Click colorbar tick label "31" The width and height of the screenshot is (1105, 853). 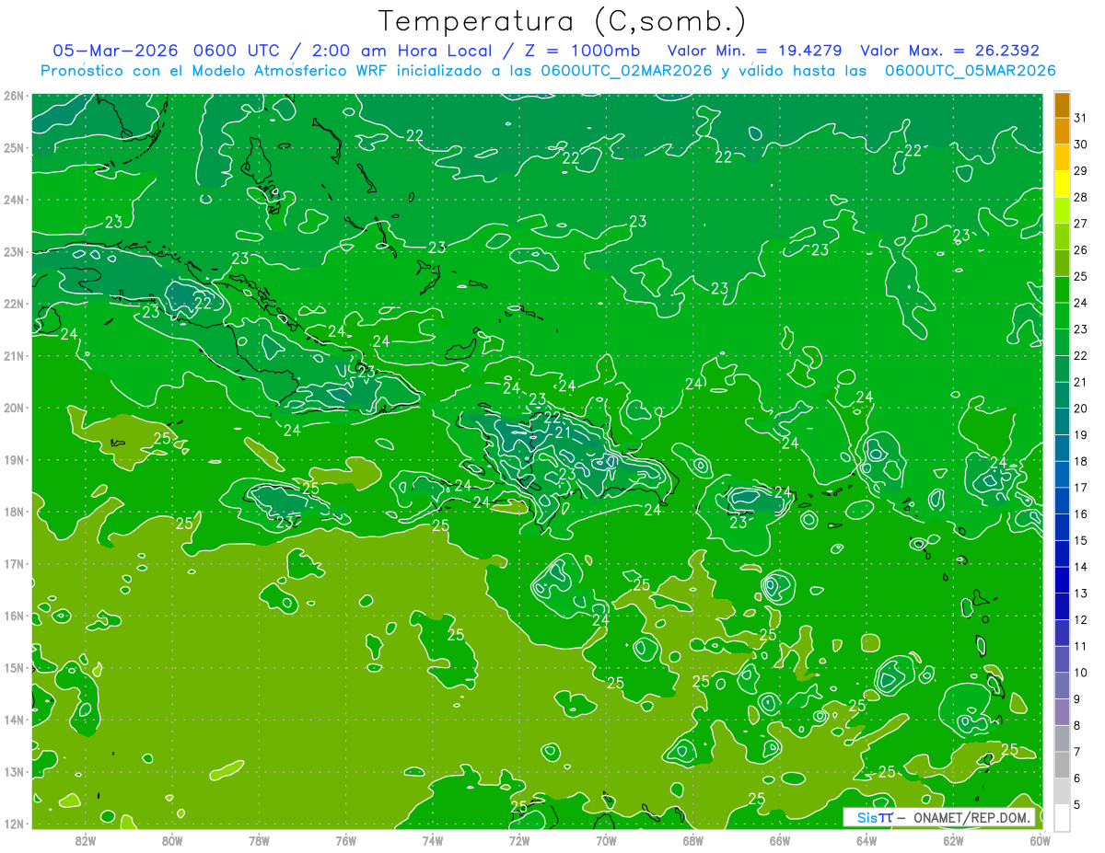[x=1081, y=118]
